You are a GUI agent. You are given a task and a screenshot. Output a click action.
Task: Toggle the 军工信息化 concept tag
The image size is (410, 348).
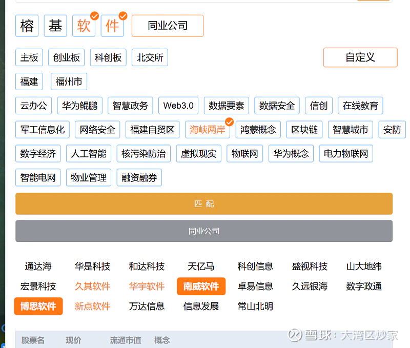click(43, 130)
